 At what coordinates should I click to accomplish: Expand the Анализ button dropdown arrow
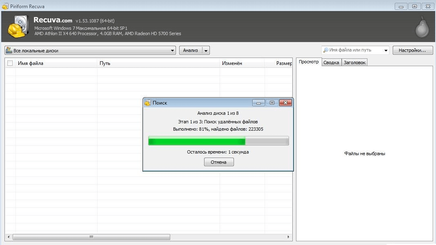tap(206, 51)
